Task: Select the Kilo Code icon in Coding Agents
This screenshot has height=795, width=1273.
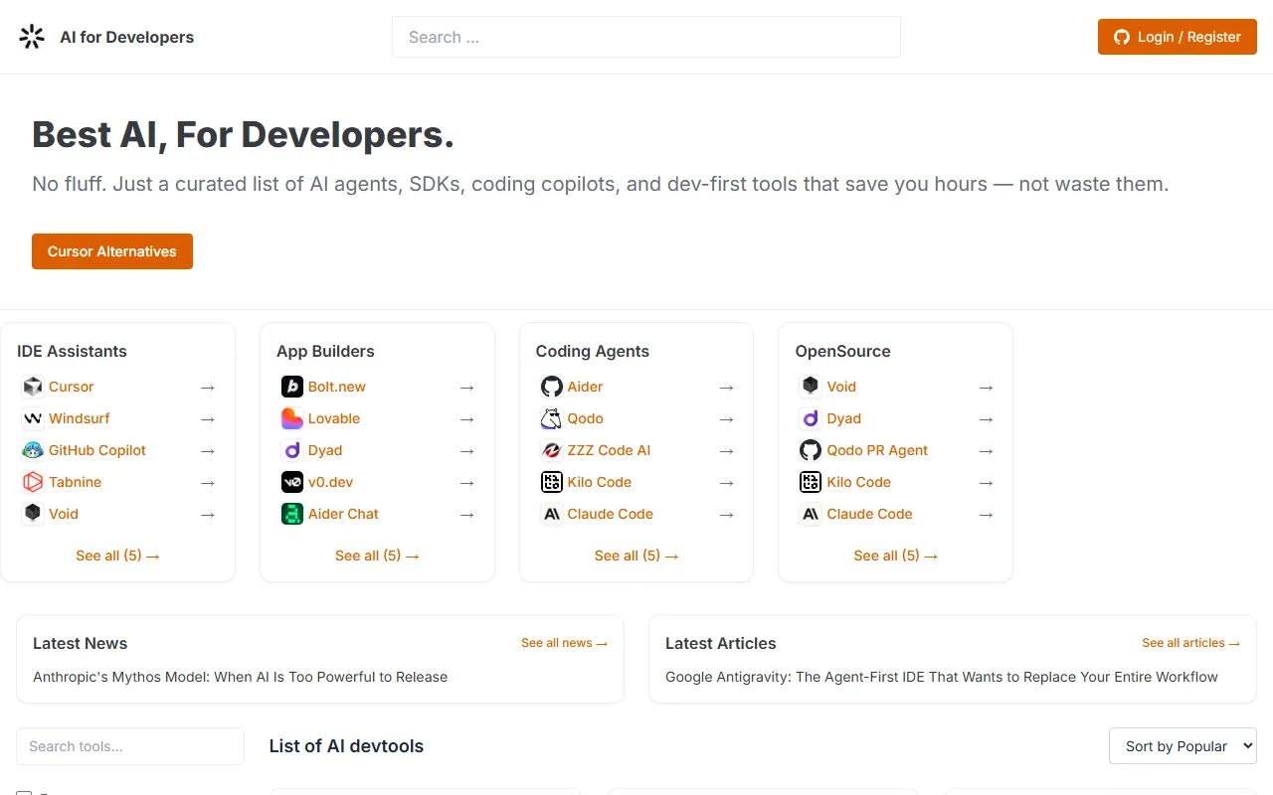Action: (552, 482)
